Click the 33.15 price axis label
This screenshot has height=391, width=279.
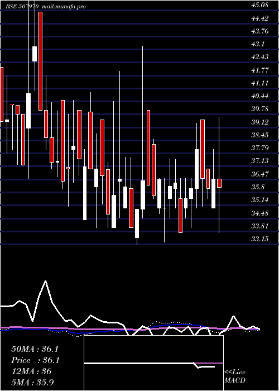[260, 239]
